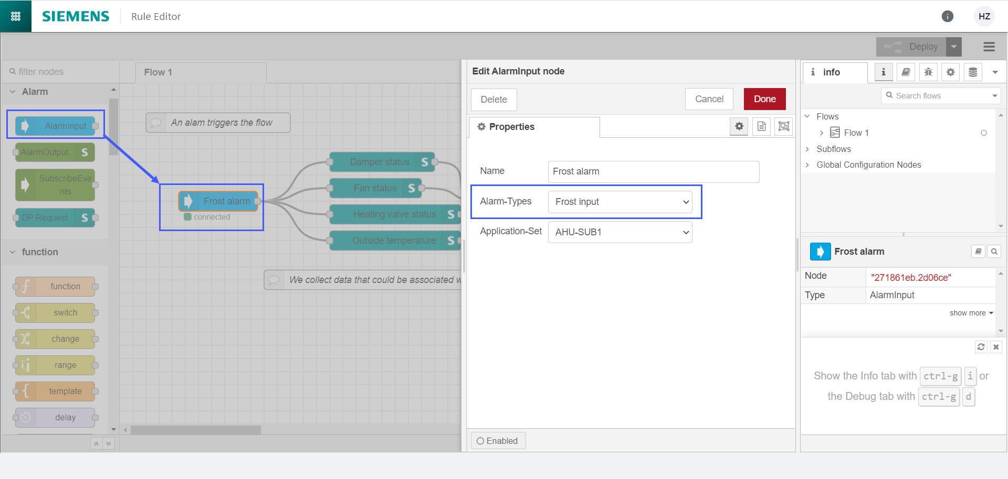The image size is (1008, 479).
Task: Click the Frost alarm search magnifier icon
Action: [x=994, y=252]
